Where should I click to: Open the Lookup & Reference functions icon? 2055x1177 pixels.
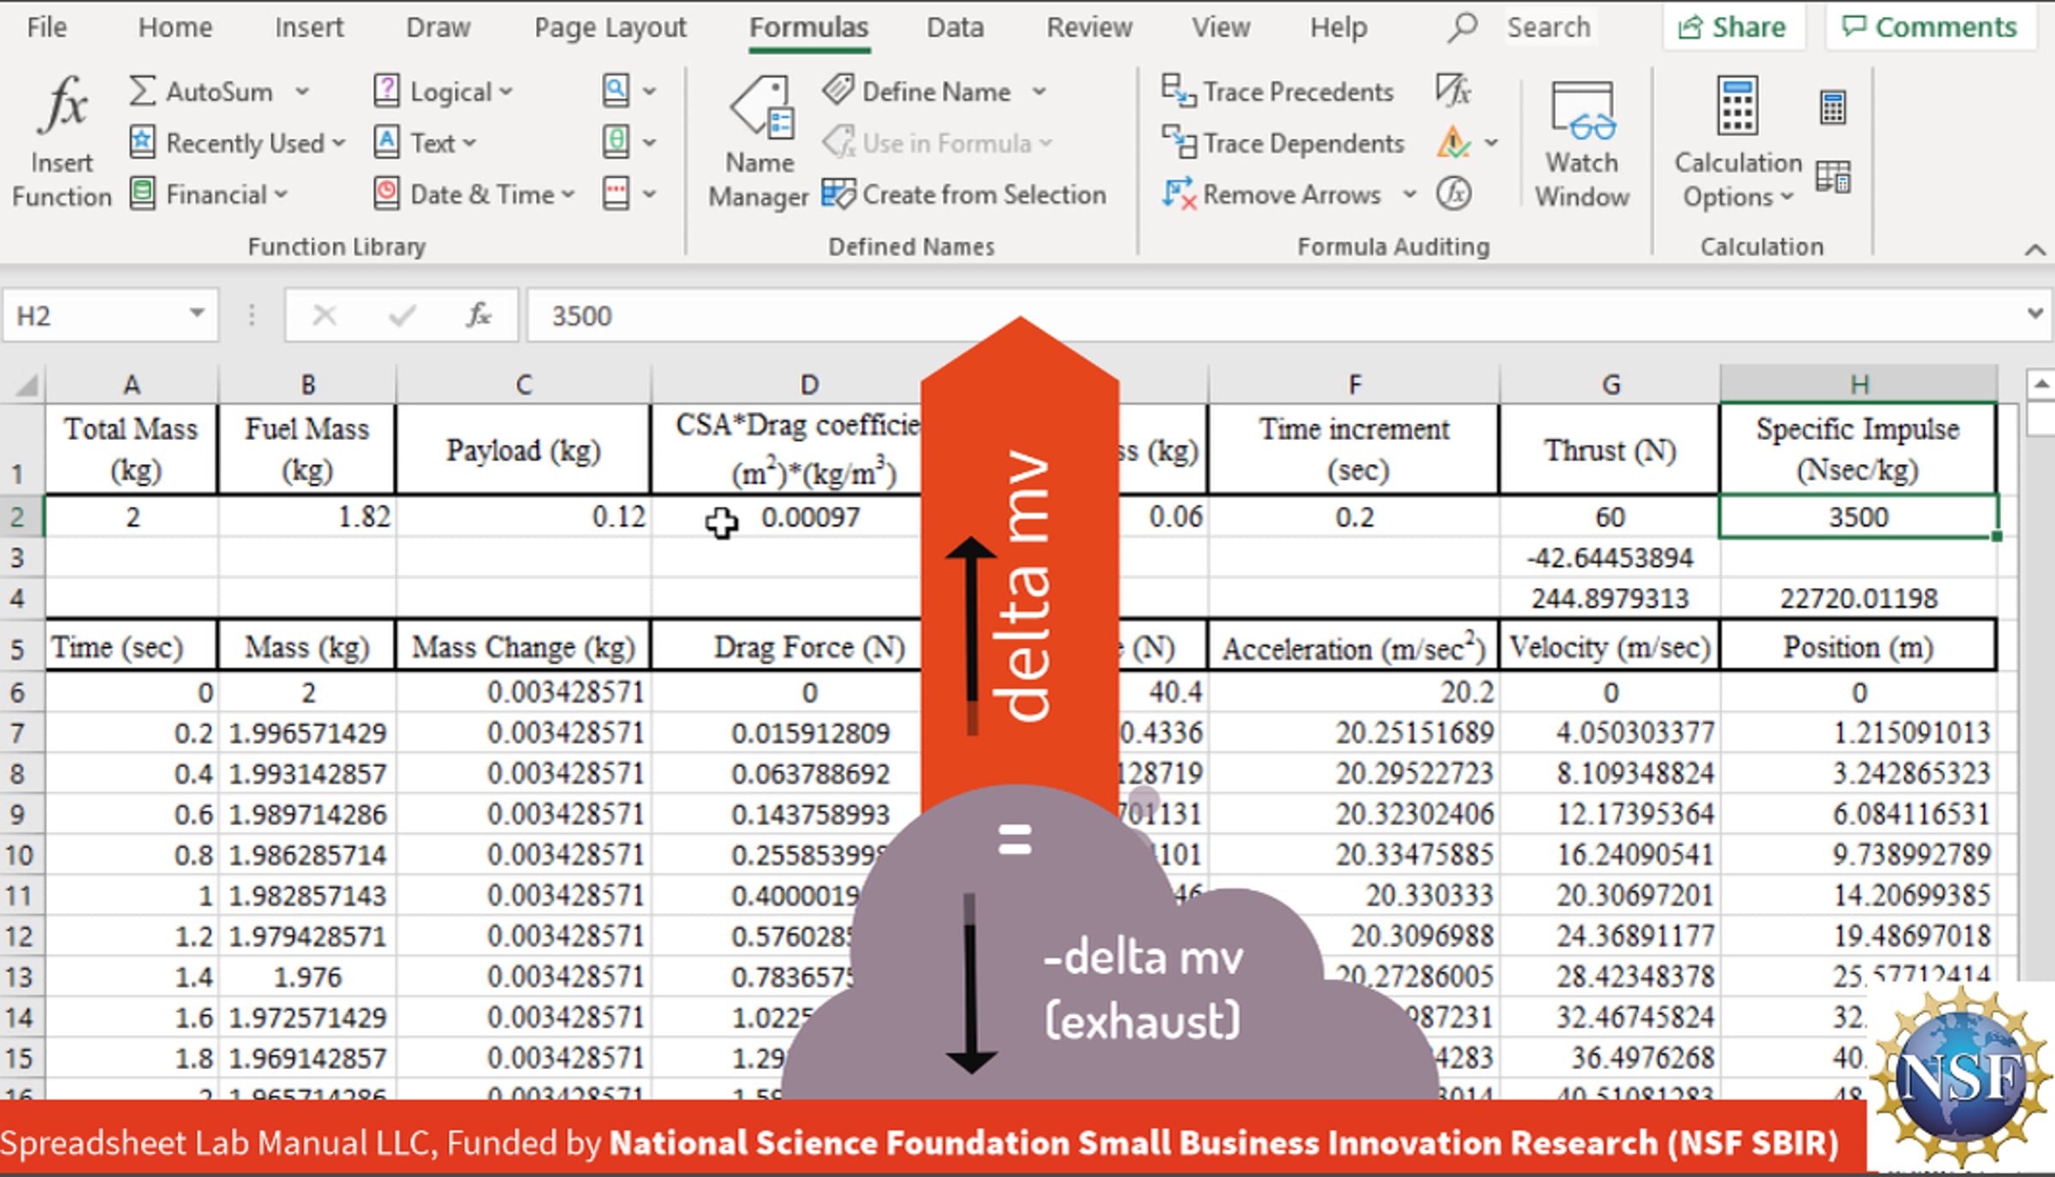pyautogui.click(x=616, y=91)
